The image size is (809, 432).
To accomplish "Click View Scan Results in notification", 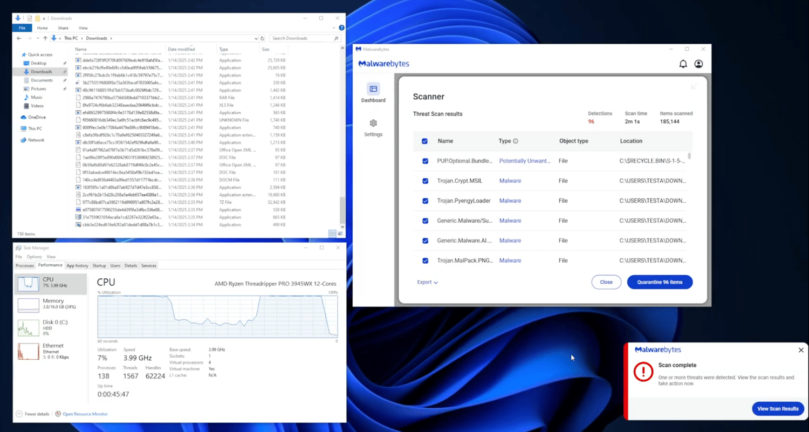I will (x=778, y=409).
